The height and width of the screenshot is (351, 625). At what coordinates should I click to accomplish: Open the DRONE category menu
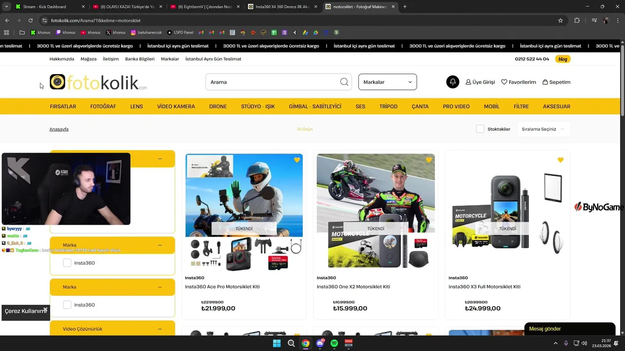(x=218, y=106)
